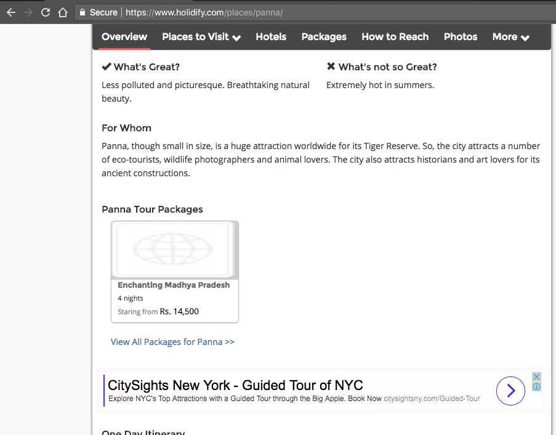The width and height of the screenshot is (556, 435).
Task: Select the Overview tab
Action: point(124,37)
